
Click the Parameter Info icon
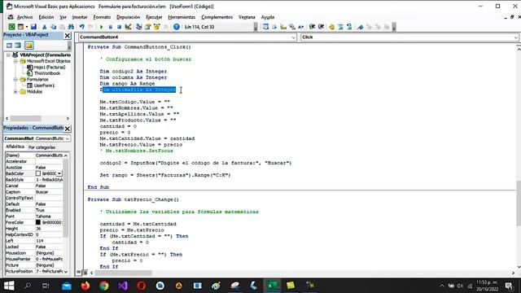click(292, 27)
